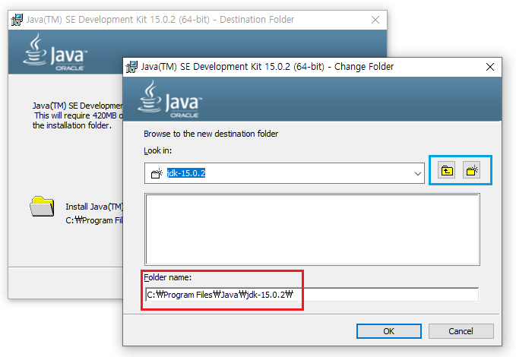The height and width of the screenshot is (357, 516).
Task: Confirm with the OK button
Action: tap(388, 331)
